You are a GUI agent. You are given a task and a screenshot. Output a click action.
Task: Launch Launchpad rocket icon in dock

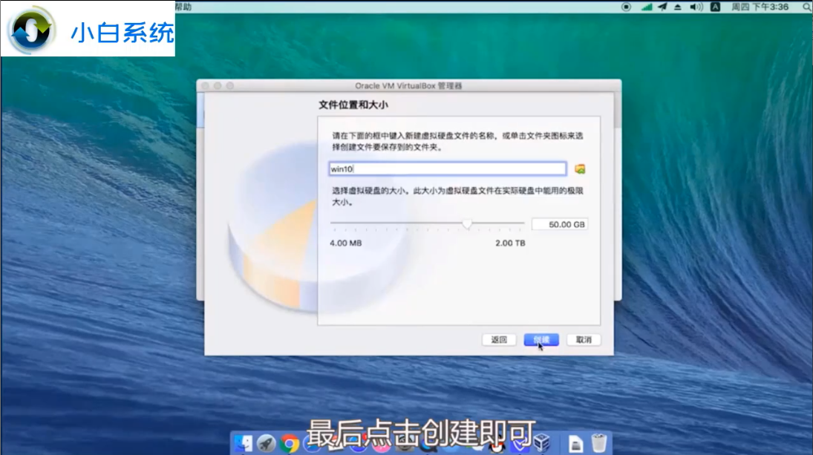267,444
